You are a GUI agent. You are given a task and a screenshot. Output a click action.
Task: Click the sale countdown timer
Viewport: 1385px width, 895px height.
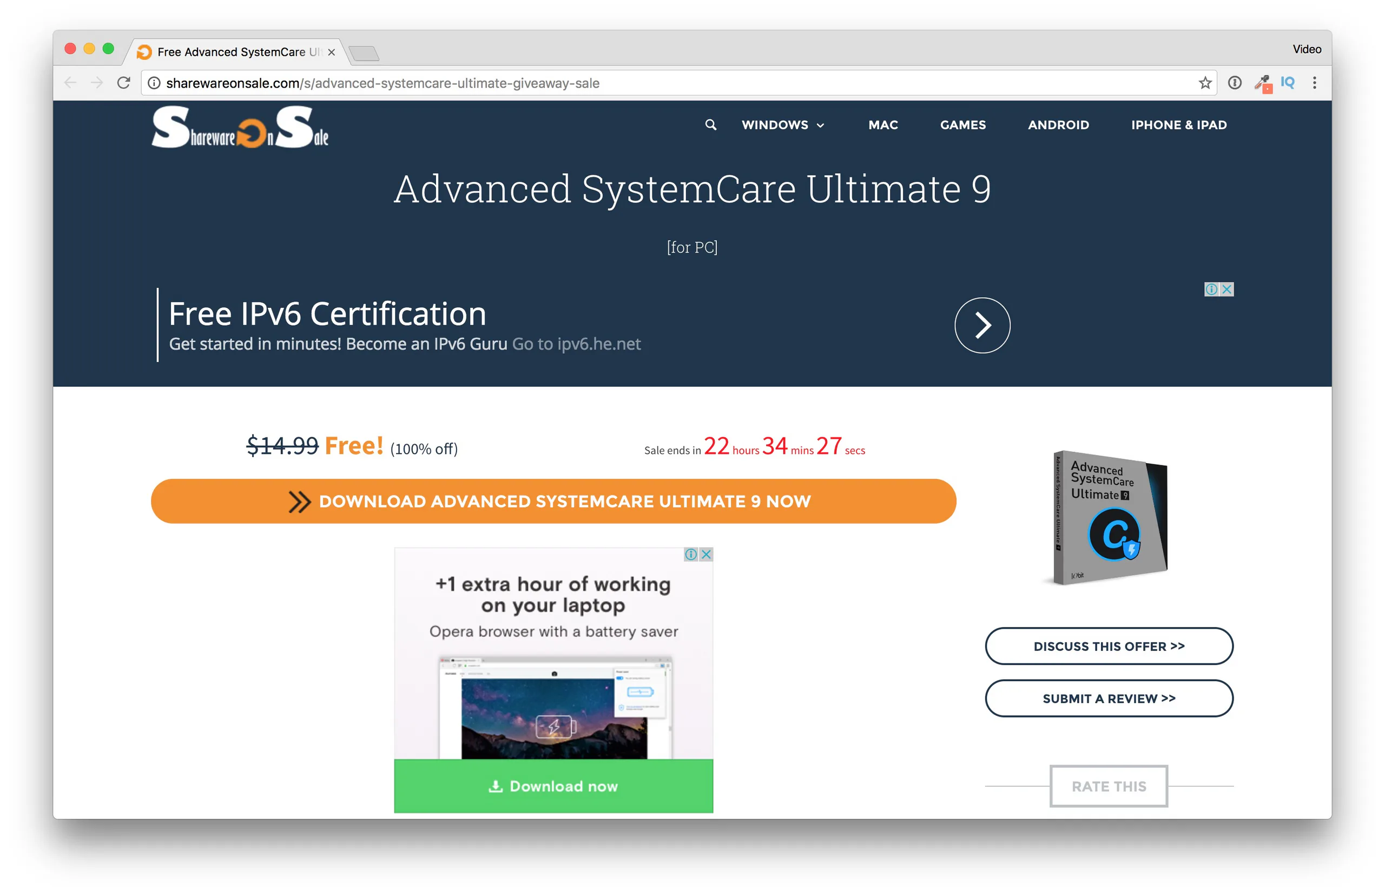(754, 446)
